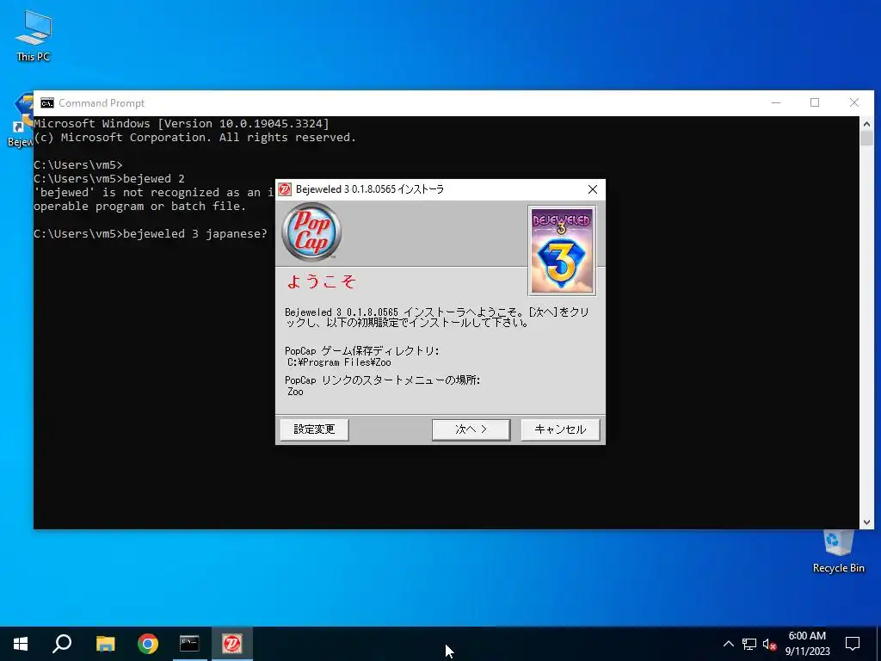Click the Microsoft Windows version line
The image size is (881, 661).
click(182, 124)
